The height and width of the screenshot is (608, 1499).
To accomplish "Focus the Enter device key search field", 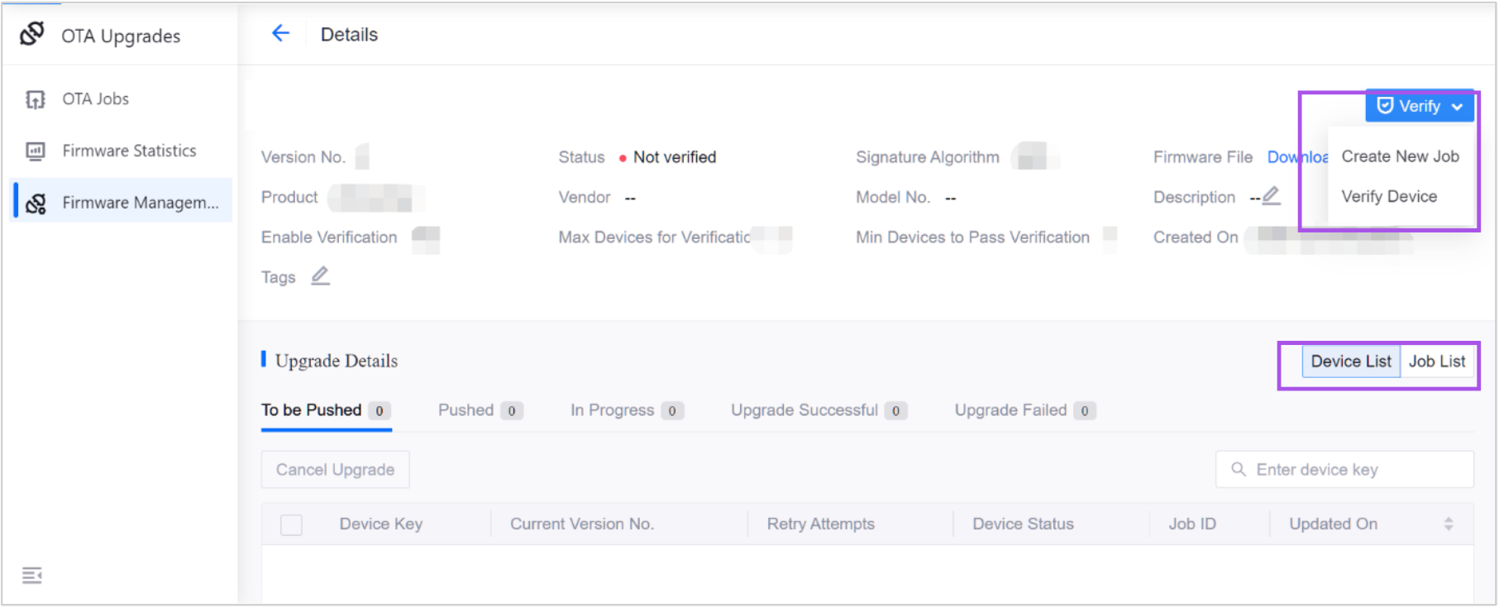I will pyautogui.click(x=1344, y=470).
